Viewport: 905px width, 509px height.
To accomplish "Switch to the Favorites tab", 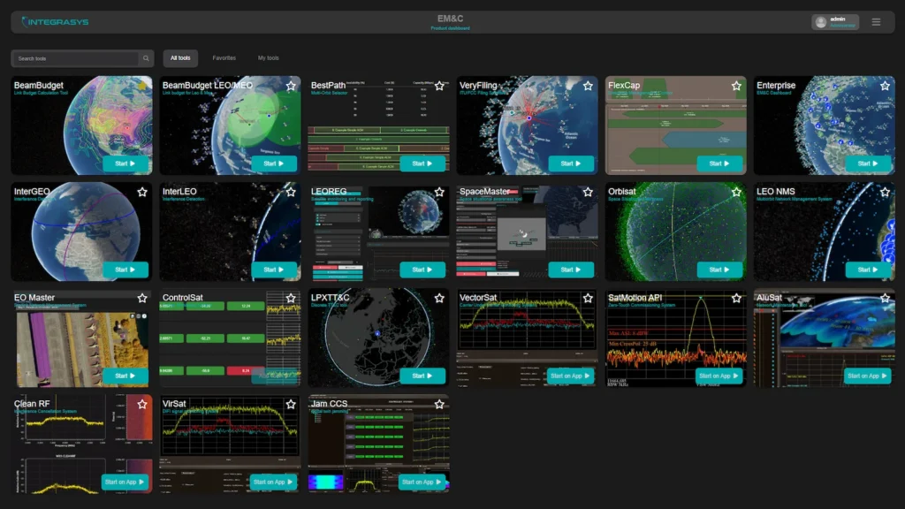I will 224,58.
